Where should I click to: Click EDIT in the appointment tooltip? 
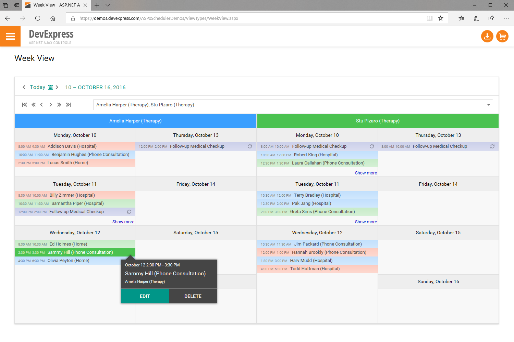[145, 296]
